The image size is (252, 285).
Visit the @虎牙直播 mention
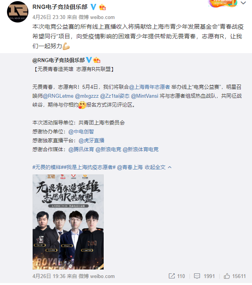pos(91,140)
